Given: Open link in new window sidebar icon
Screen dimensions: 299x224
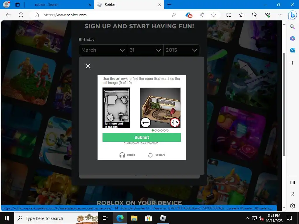Looking at the screenshot, I should click(292, 194).
